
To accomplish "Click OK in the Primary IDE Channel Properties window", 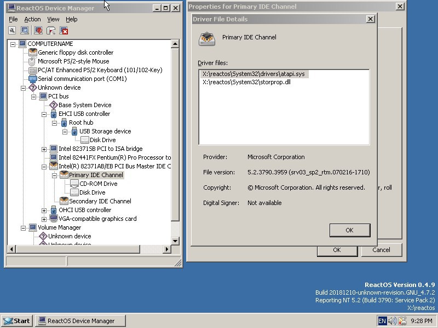I will (x=337, y=250).
